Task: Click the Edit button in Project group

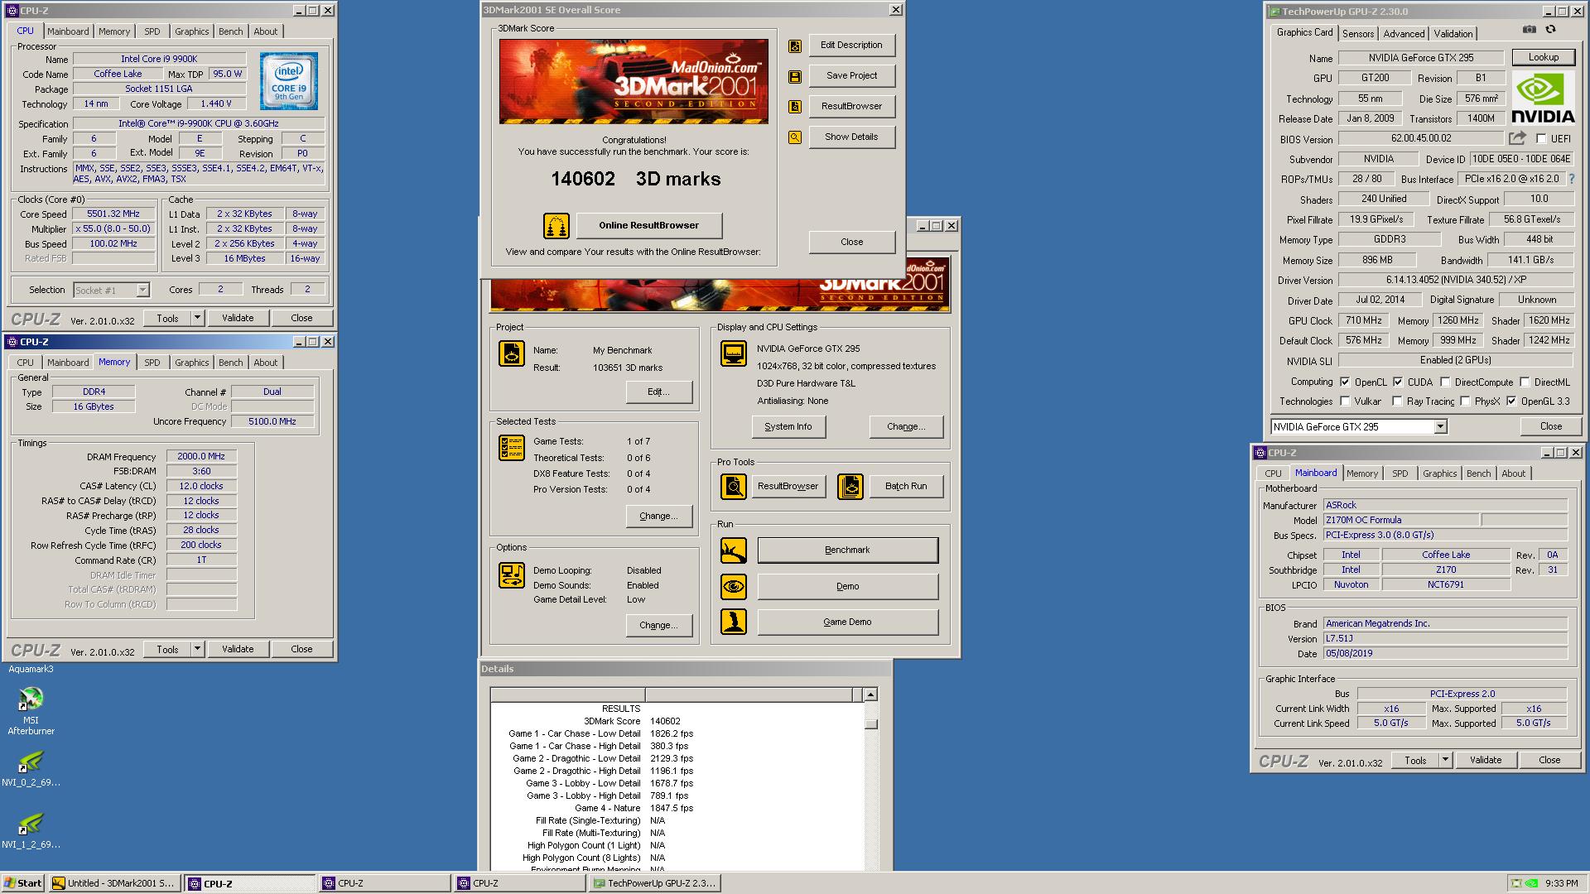Action: (x=658, y=392)
